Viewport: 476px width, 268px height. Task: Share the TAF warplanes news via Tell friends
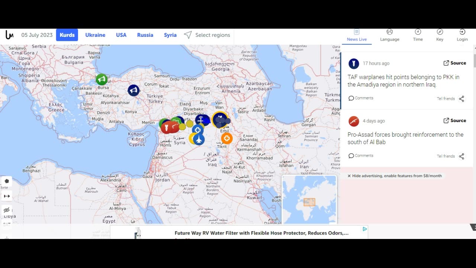[451, 99]
